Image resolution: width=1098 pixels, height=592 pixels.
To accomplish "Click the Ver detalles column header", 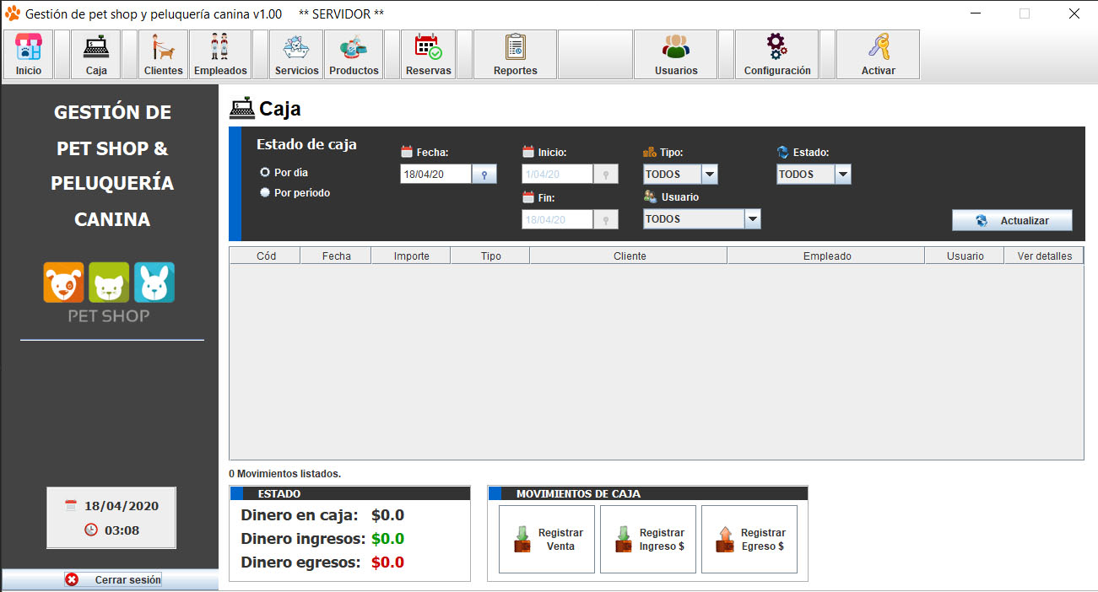I will (1044, 256).
